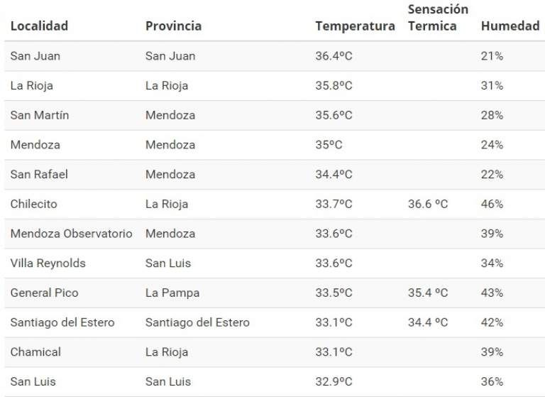Click the 46% humidity value

coord(492,204)
